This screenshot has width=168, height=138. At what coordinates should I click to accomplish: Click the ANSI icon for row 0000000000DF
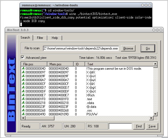click(x=23, y=91)
